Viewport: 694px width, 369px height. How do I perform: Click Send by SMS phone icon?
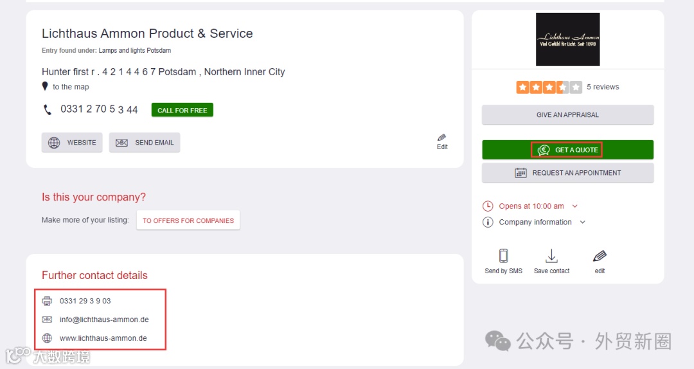click(503, 256)
